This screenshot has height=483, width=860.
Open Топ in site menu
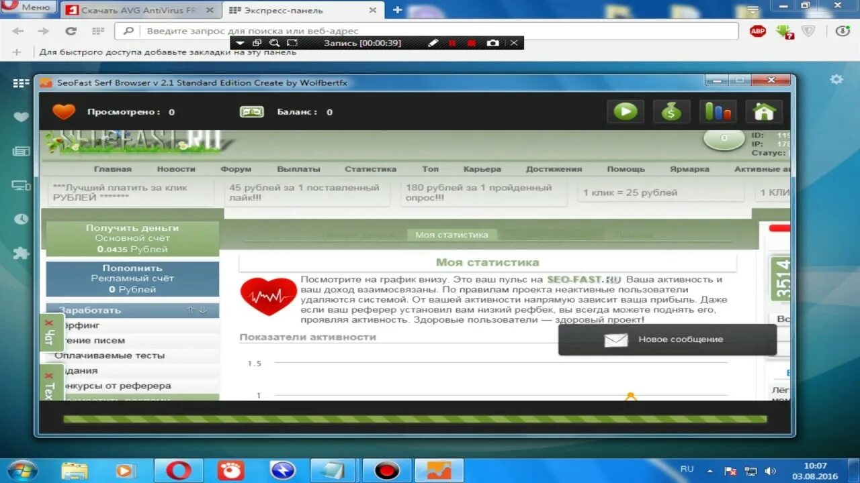pyautogui.click(x=430, y=169)
